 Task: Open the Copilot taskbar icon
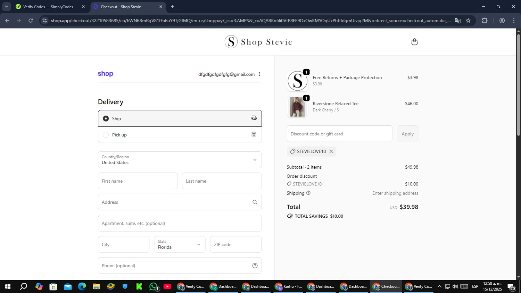[39, 286]
